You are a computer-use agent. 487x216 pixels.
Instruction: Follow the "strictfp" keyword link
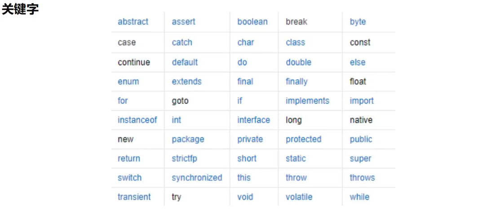pyautogui.click(x=184, y=158)
